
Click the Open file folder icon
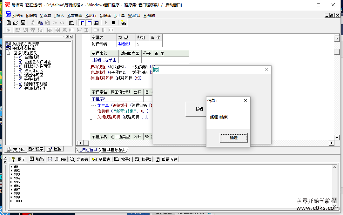pos(16,23)
